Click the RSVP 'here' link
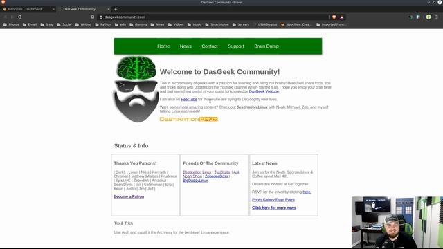 click(x=307, y=192)
